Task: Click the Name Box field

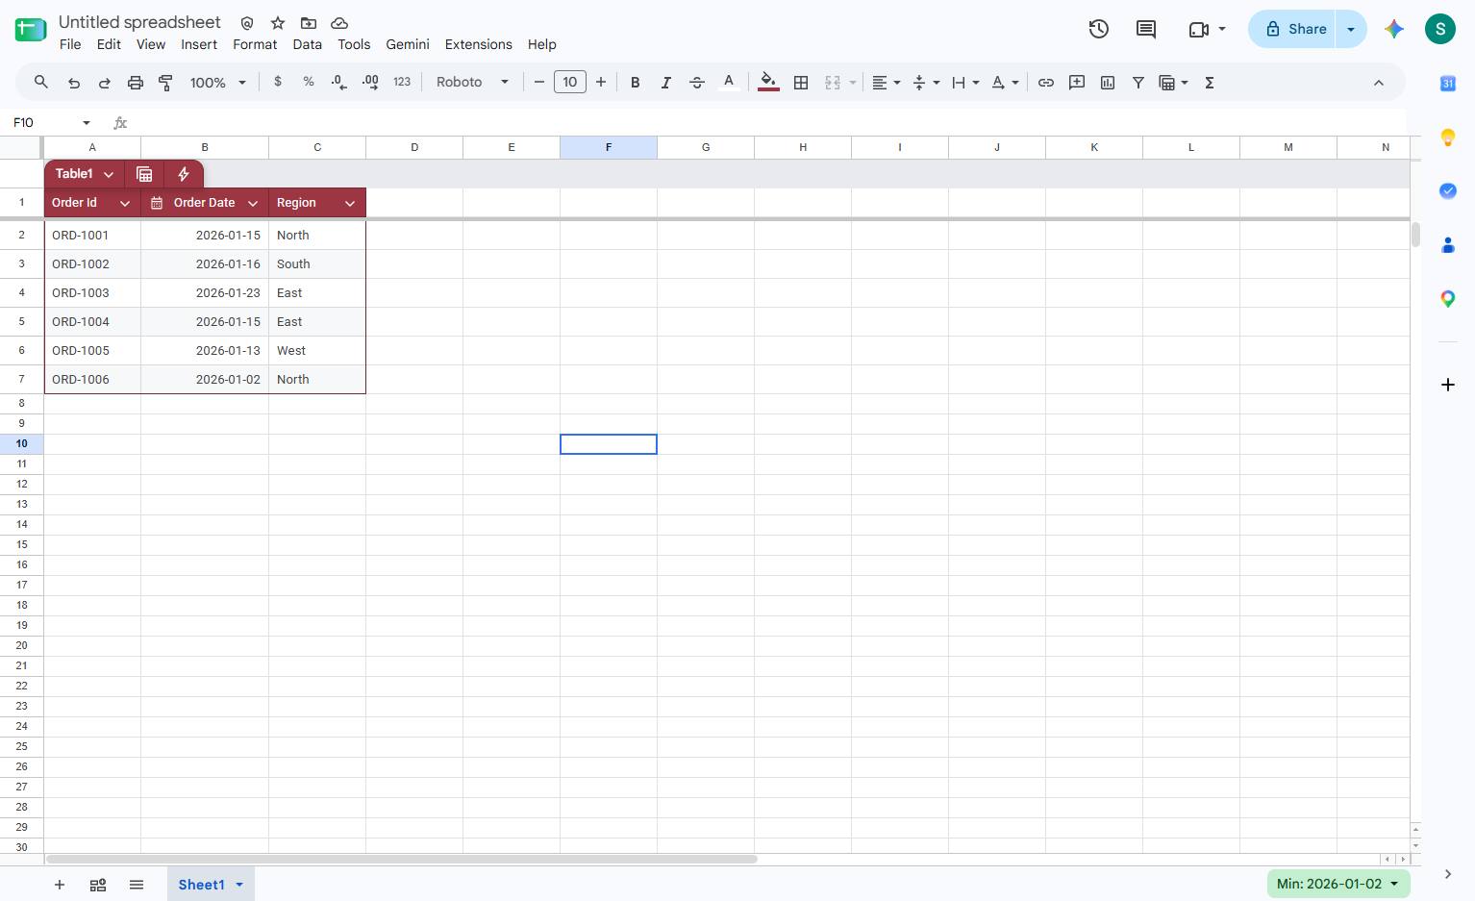Action: [46, 122]
